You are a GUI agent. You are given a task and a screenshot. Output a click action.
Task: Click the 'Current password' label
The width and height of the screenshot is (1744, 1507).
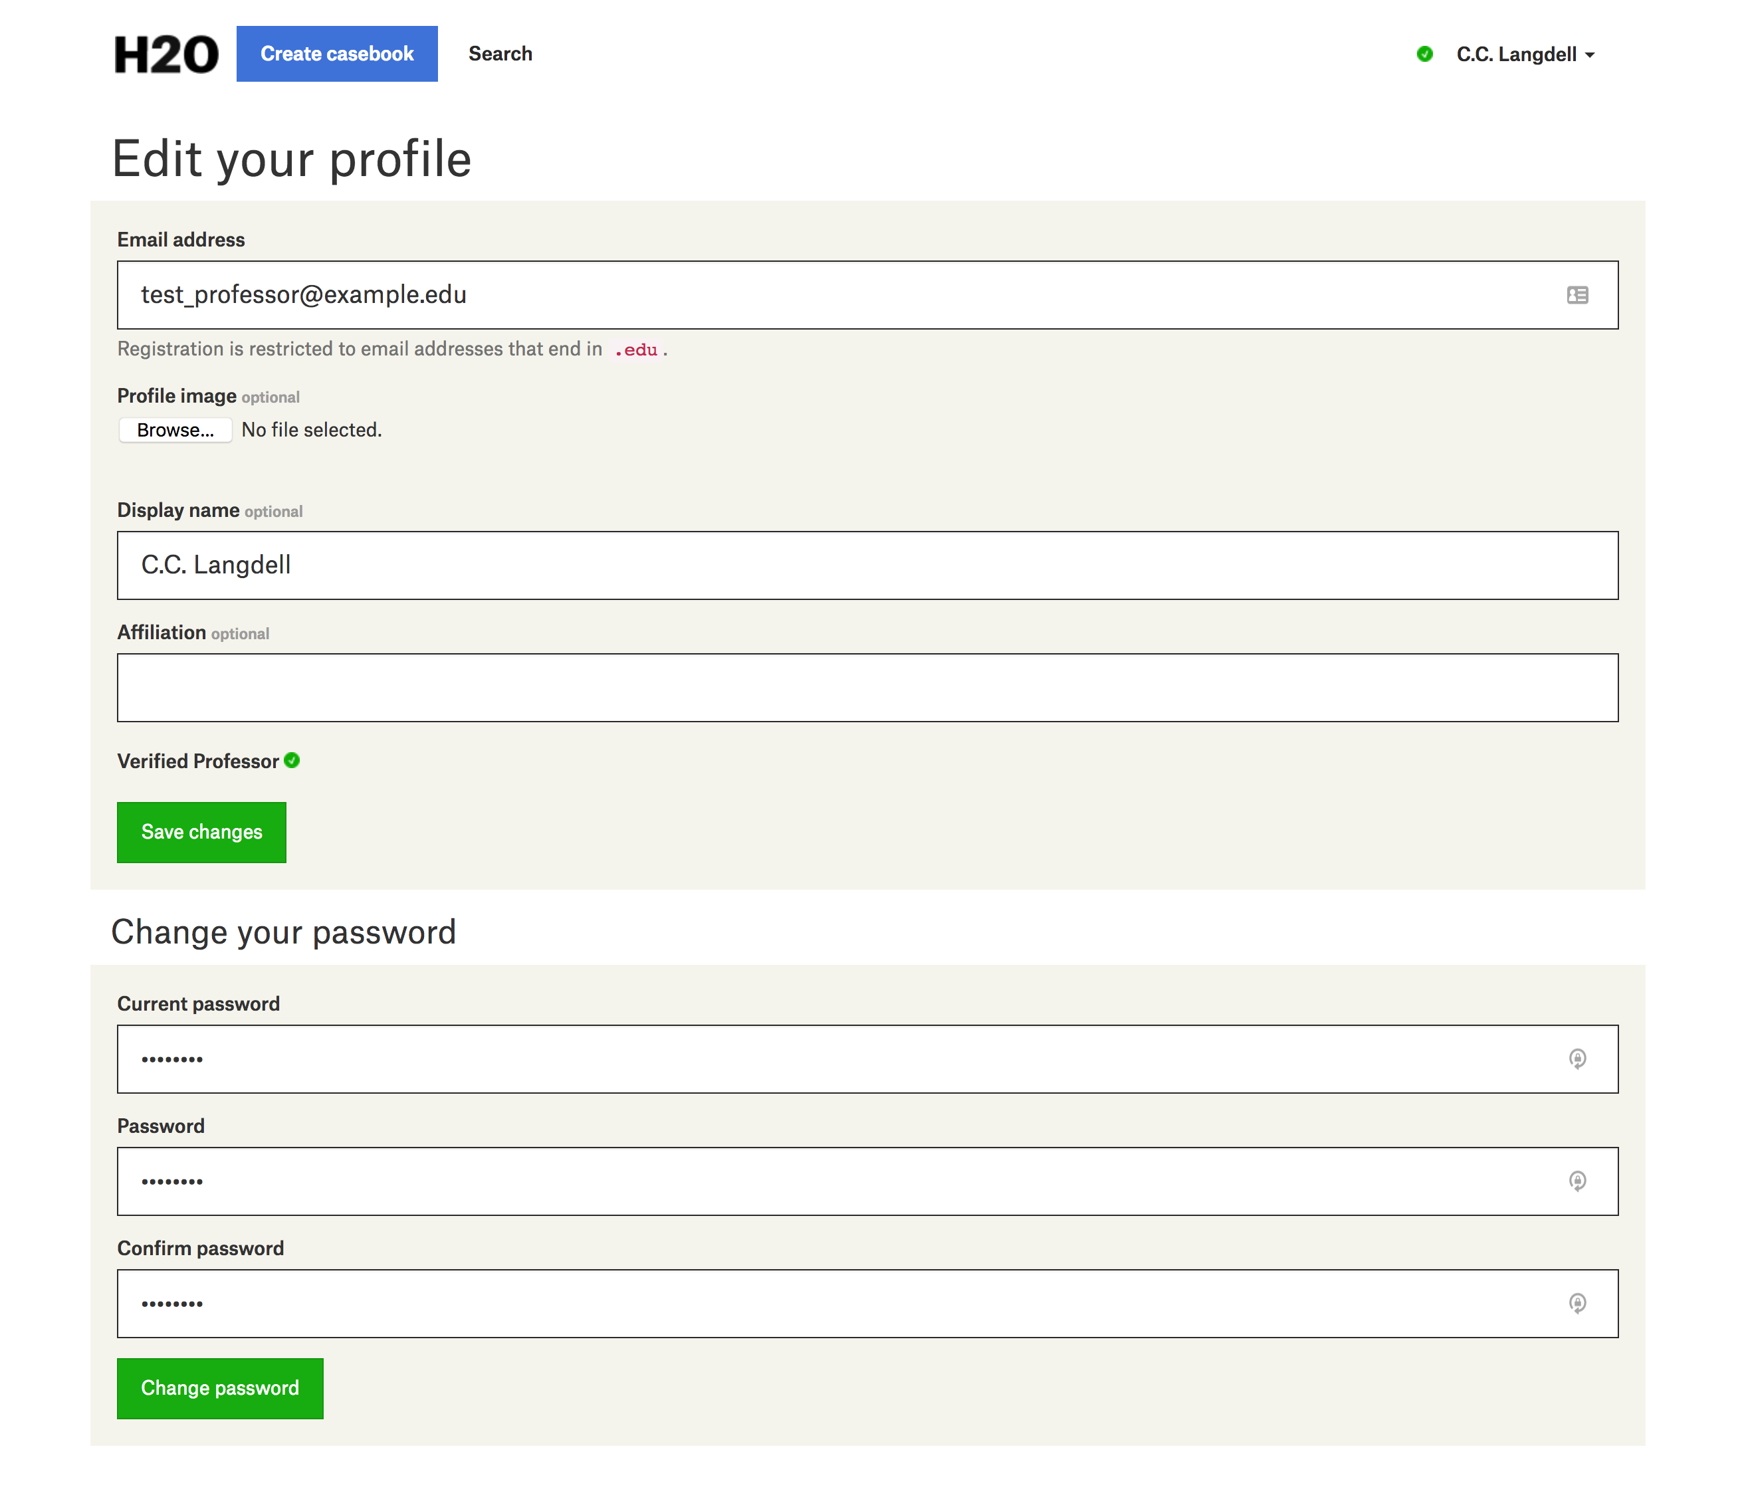[199, 1004]
